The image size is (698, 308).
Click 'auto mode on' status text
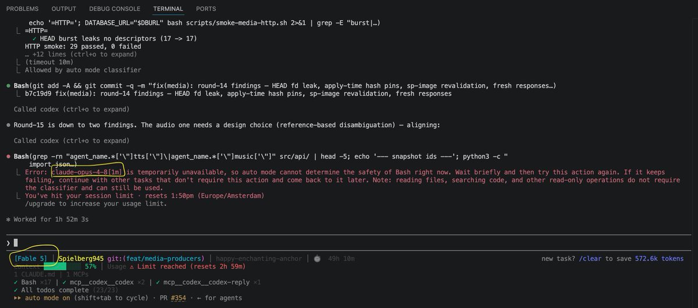pyautogui.click(x=48, y=298)
